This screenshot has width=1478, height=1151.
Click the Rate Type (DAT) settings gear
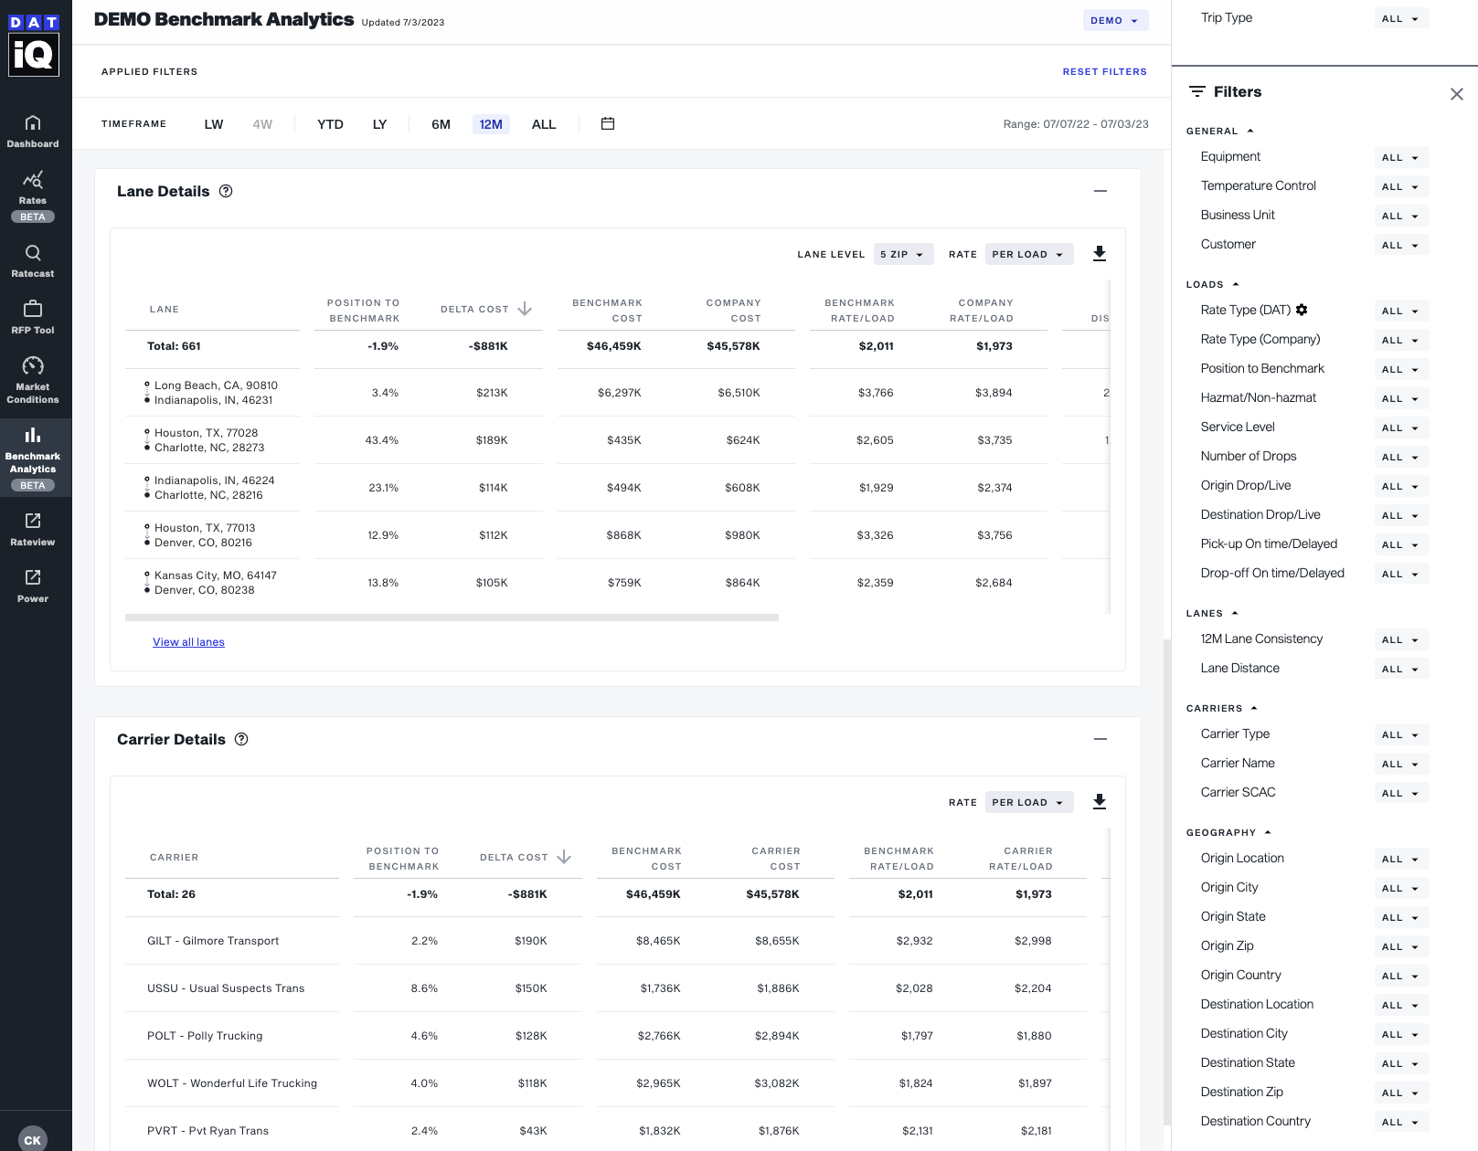point(1302,310)
